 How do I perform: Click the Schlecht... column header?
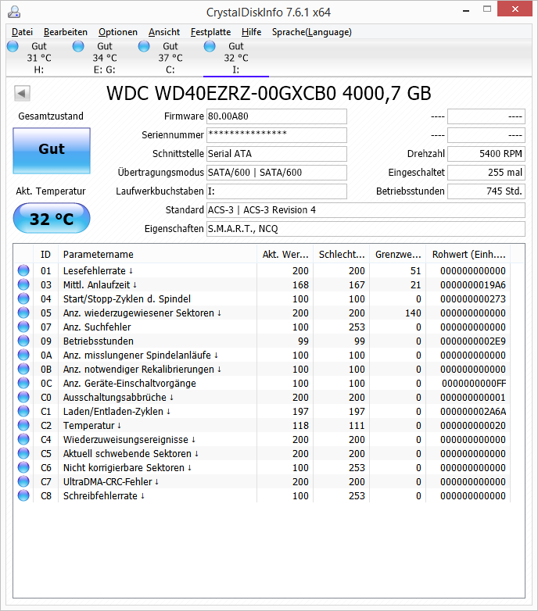pyautogui.click(x=342, y=255)
